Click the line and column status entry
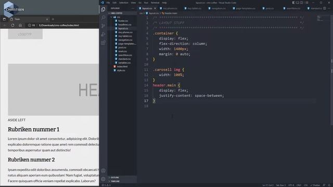This screenshot has width=333, height=187. click(268, 185)
